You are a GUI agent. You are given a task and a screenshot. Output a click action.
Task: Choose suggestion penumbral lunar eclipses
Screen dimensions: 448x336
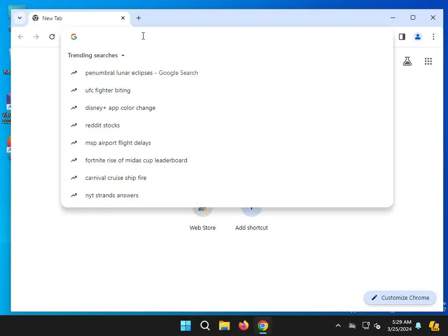pos(227,73)
